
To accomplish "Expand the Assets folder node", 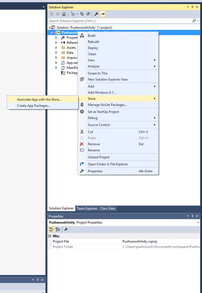I will tap(56, 48).
